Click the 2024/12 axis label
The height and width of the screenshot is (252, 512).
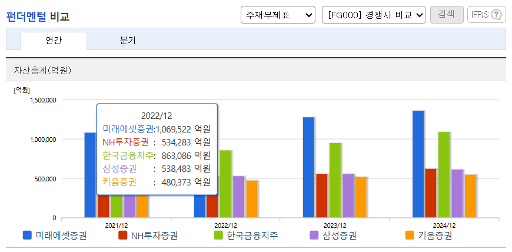[444, 226]
